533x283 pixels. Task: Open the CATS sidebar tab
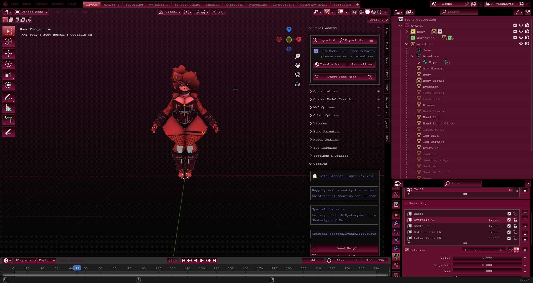coord(387,73)
